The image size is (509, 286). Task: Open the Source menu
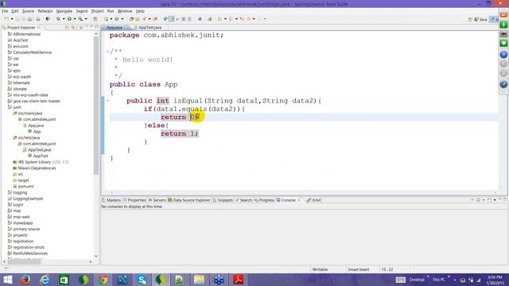tap(28, 11)
